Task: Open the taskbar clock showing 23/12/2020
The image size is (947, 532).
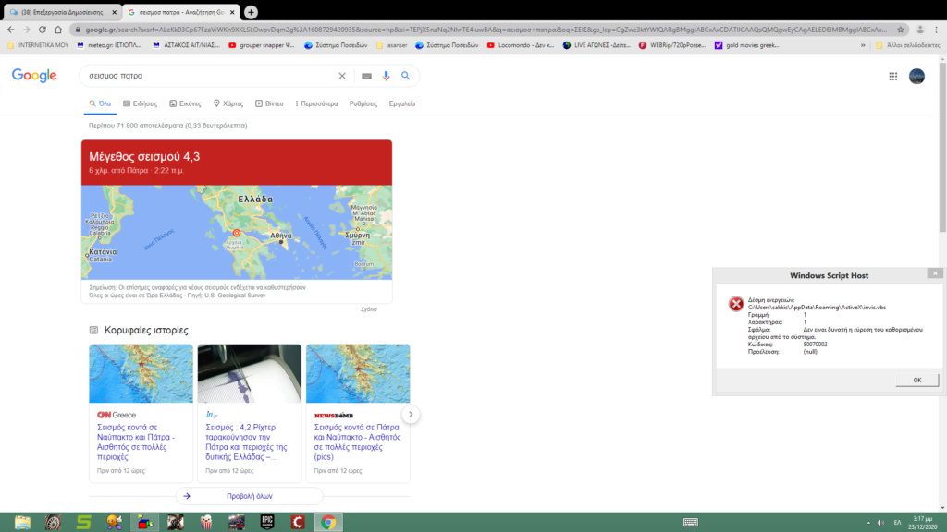Action: (922, 523)
